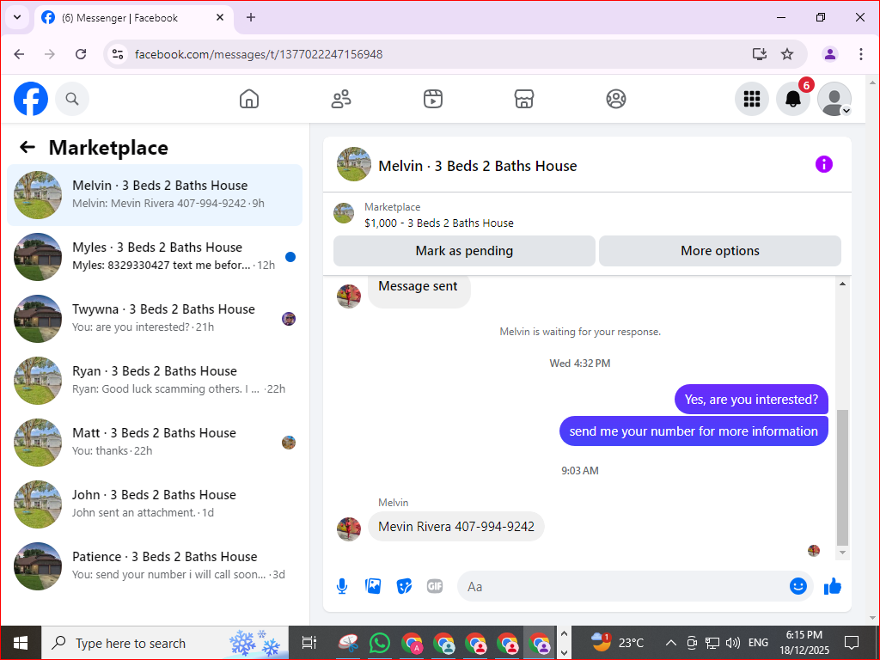
Task: Open a new tab with the plus button
Action: coord(251,17)
